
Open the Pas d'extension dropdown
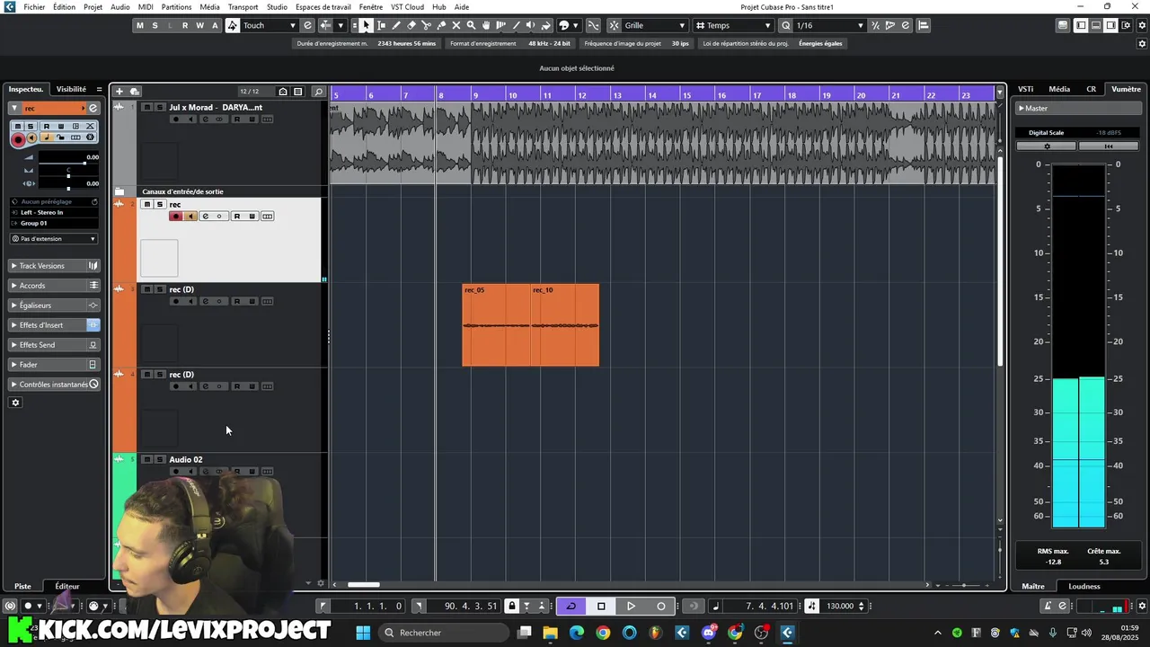point(54,239)
